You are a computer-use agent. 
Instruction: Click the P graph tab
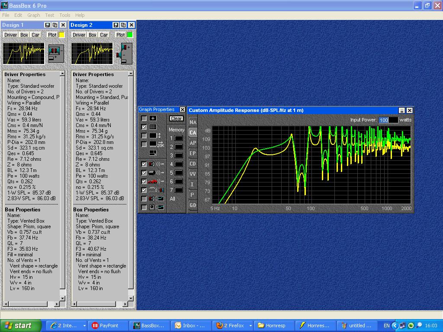point(193,195)
